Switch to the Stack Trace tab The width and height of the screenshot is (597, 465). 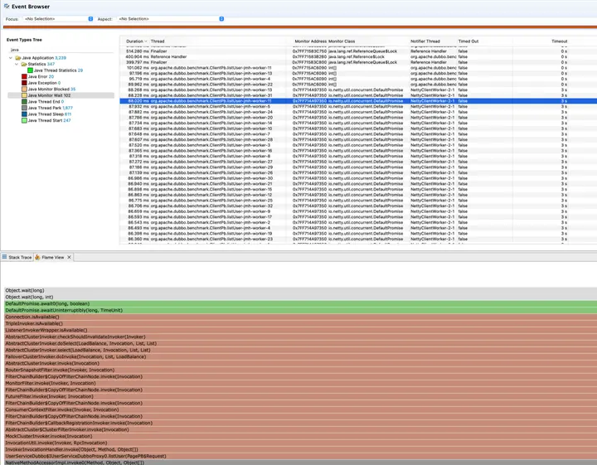[17, 257]
